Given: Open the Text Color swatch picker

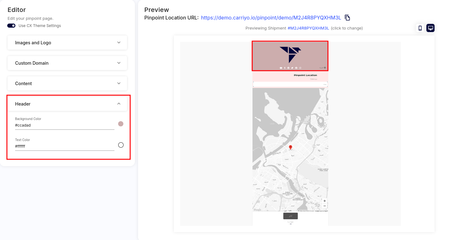Looking at the screenshot, I should (121, 145).
